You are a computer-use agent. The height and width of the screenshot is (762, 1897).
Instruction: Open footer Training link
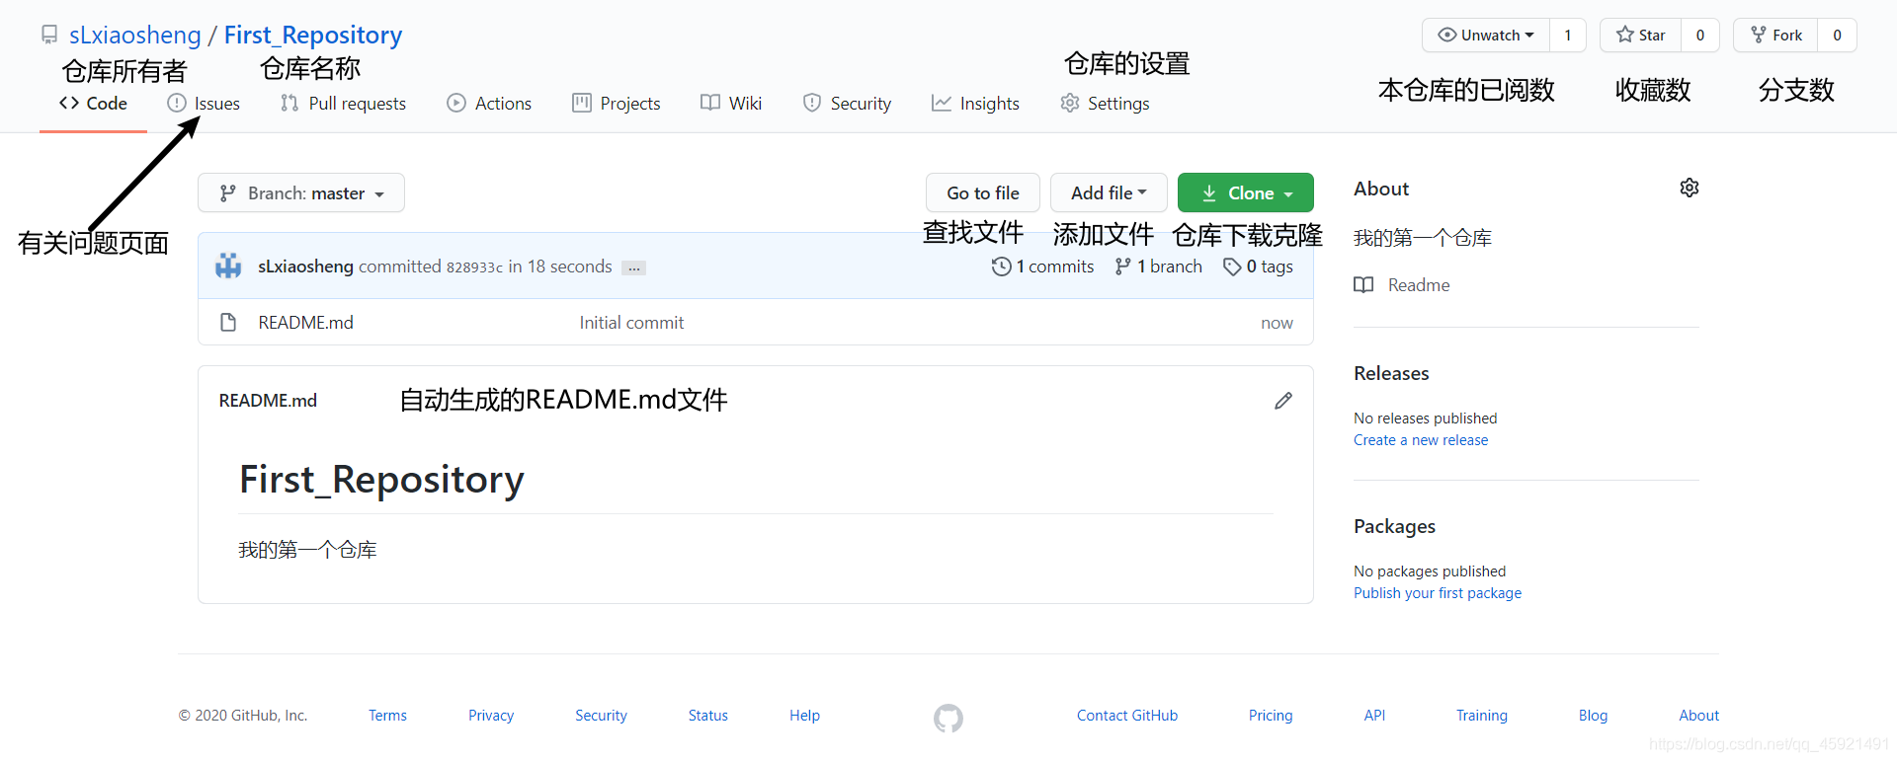pos(1482,716)
